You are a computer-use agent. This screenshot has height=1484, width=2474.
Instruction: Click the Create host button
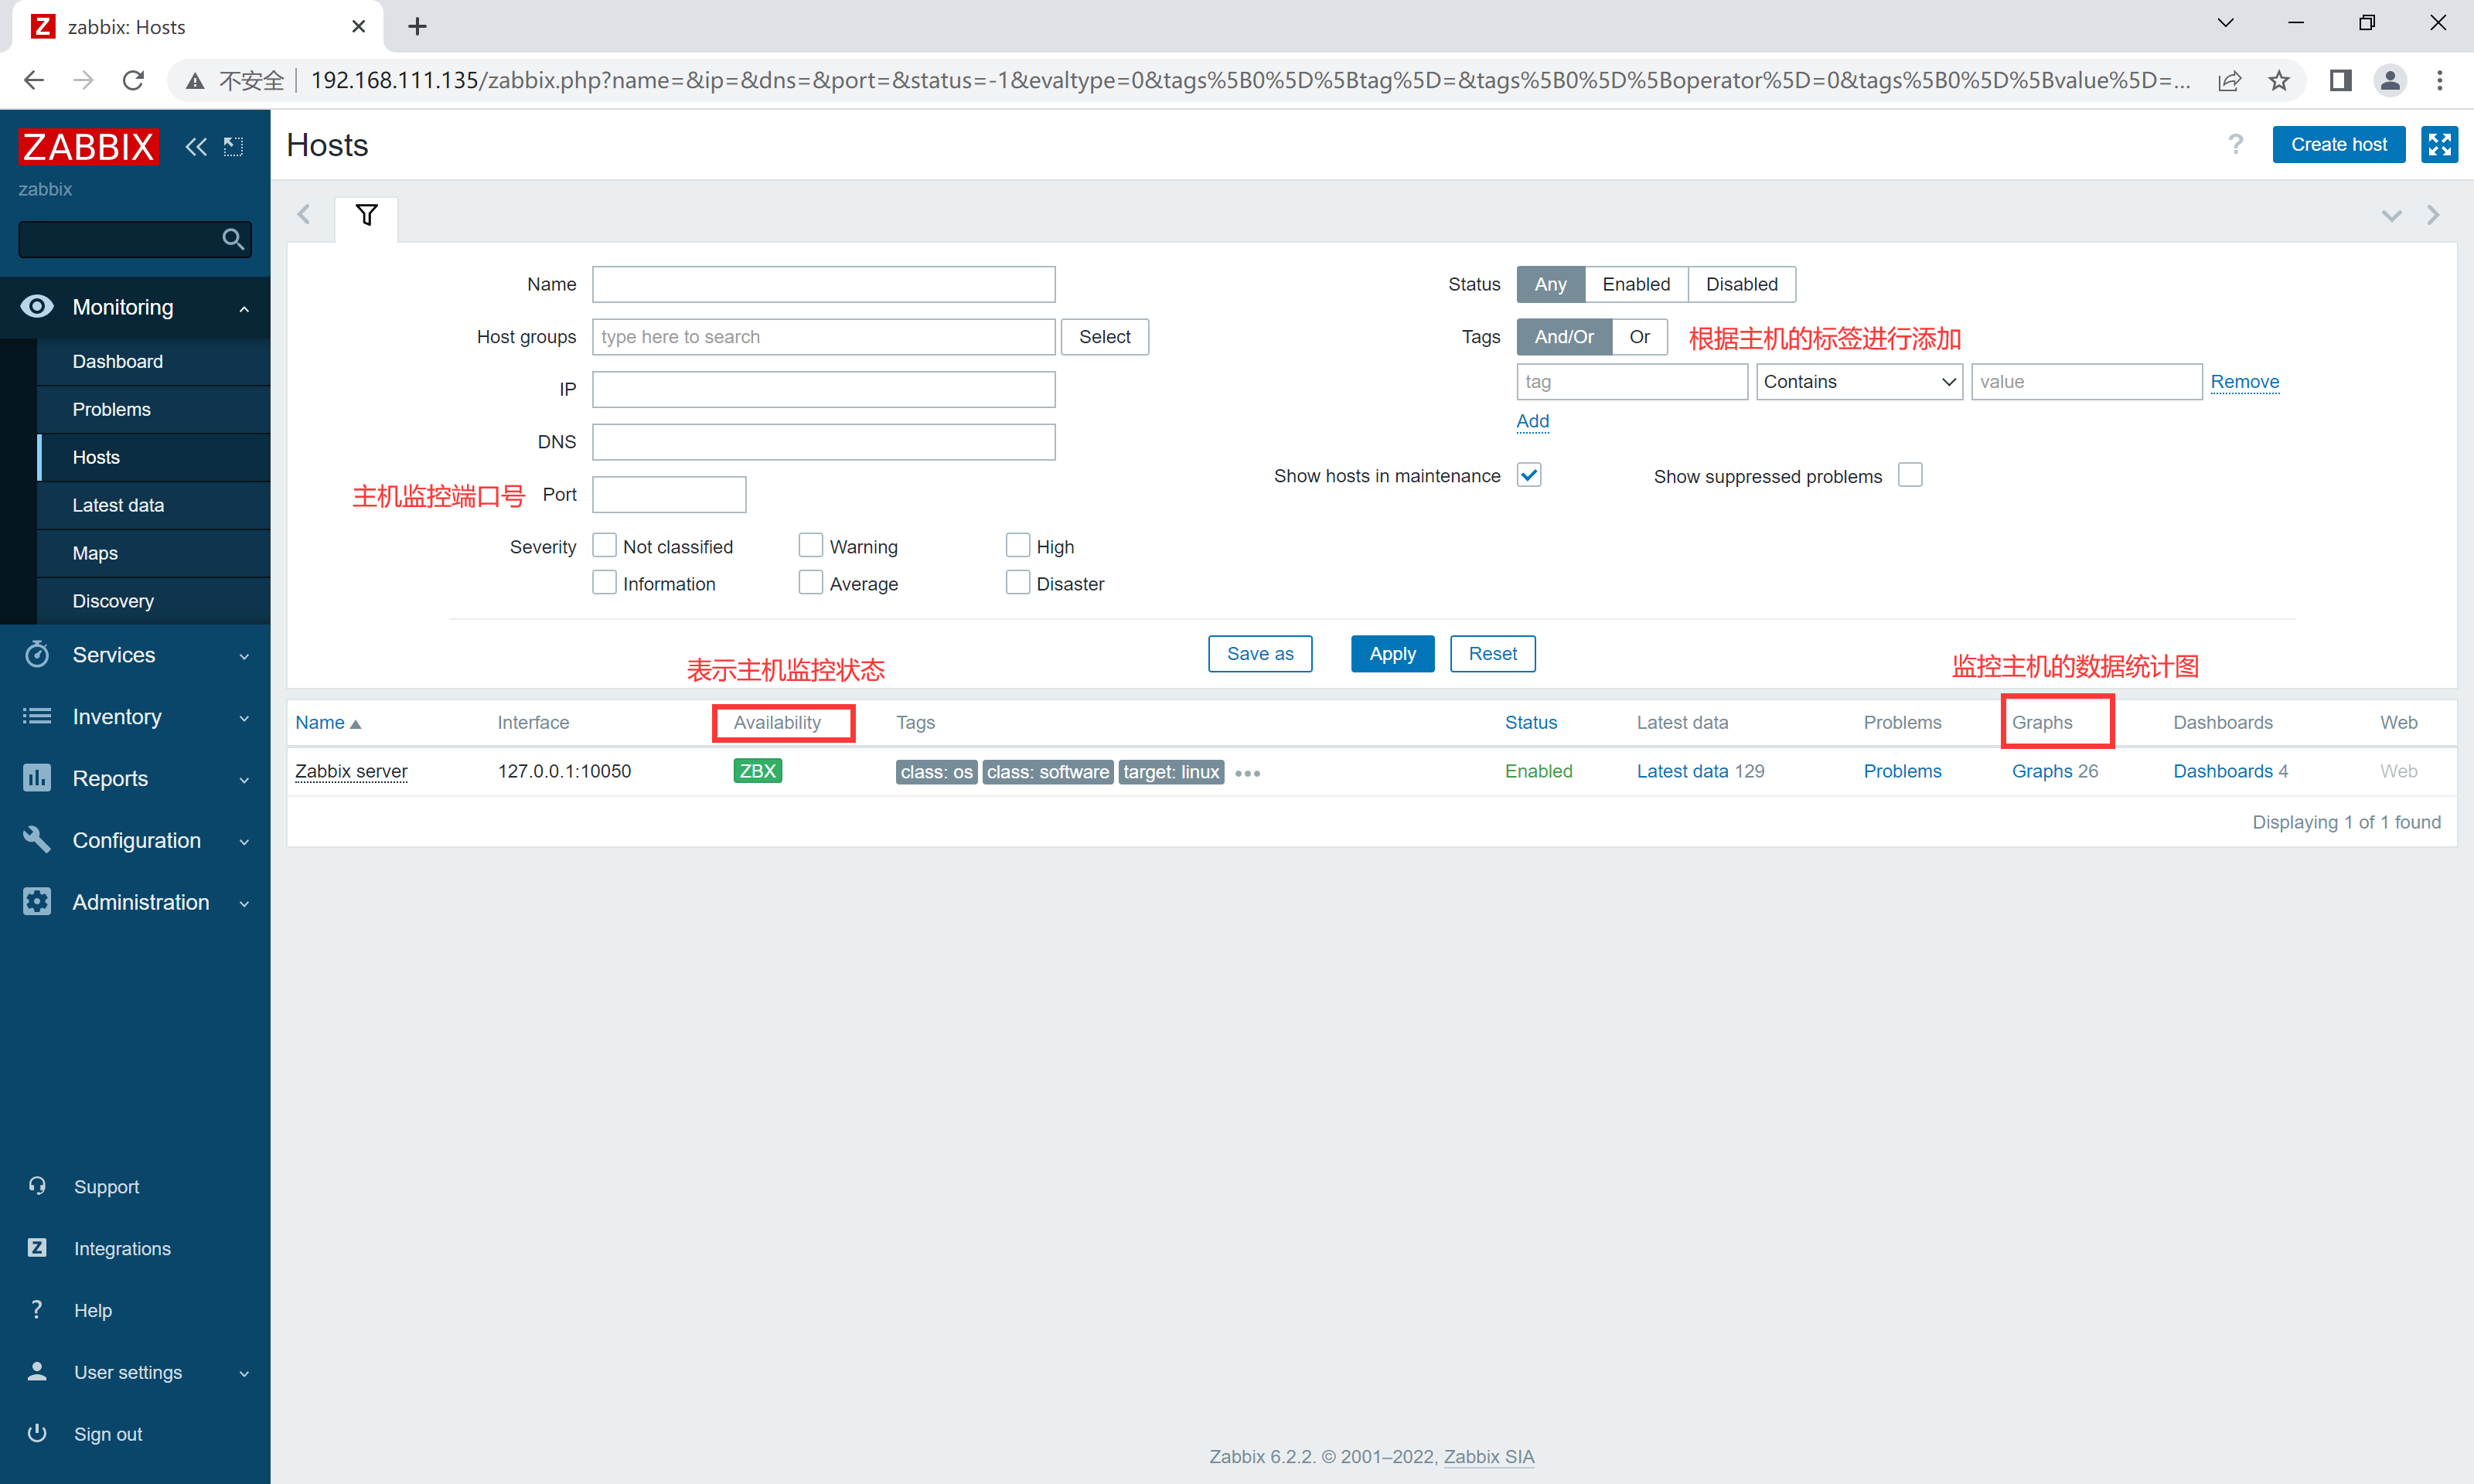pos(2339,145)
